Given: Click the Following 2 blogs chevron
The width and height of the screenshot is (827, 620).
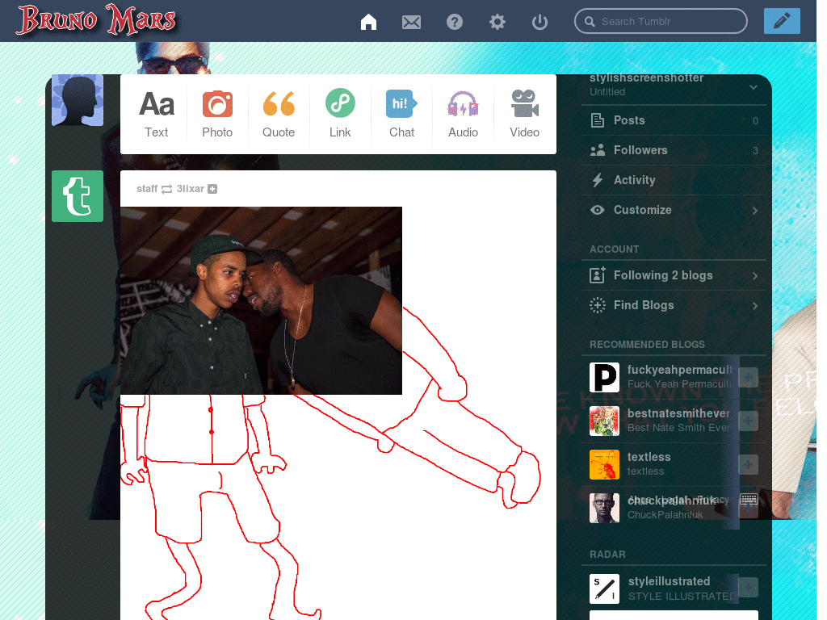Looking at the screenshot, I should coord(755,276).
